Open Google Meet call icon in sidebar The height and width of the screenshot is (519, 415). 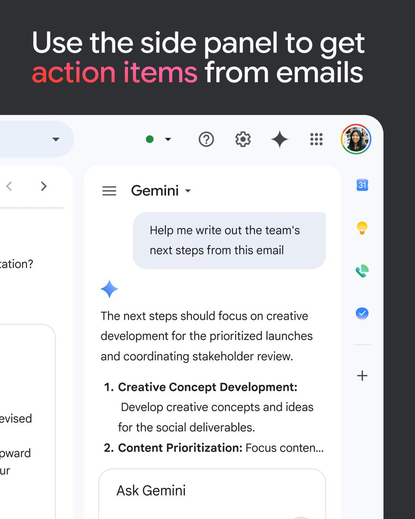click(362, 271)
